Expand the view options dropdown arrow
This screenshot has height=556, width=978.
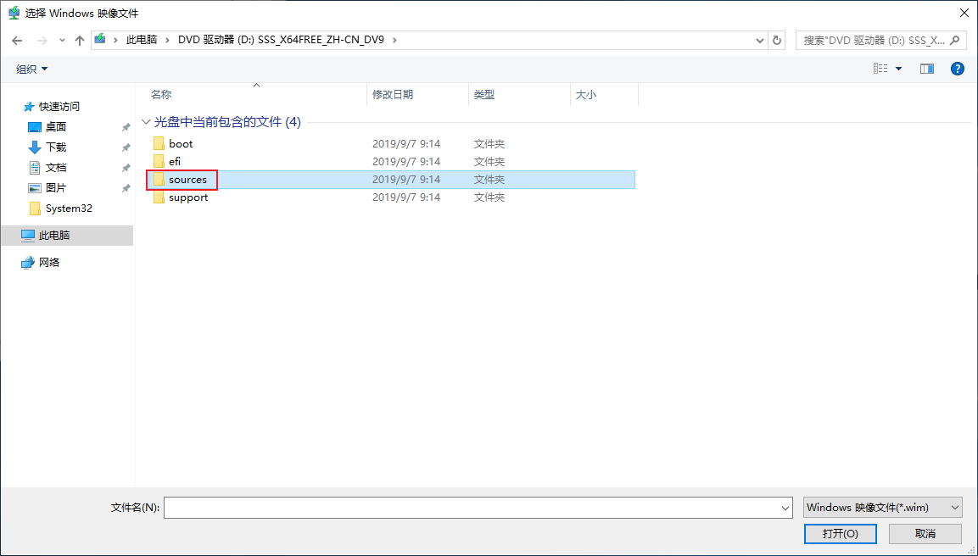pos(899,69)
